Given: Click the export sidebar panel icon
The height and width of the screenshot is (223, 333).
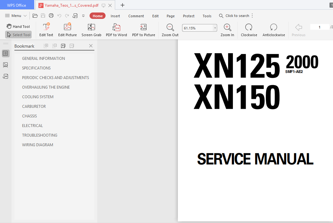Looking at the screenshot, I should click(5, 76).
